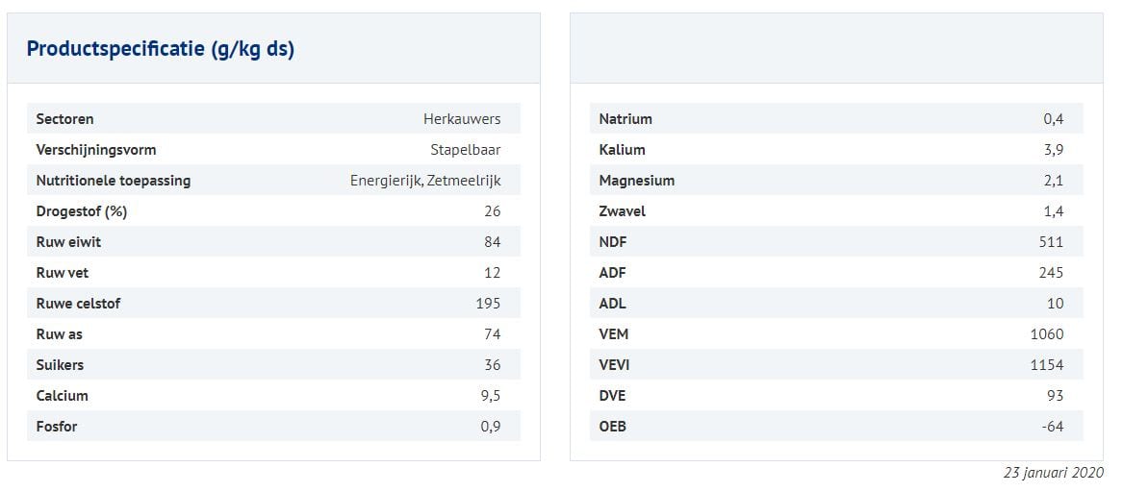Select the Nutritionele toepassing label

coord(113,181)
